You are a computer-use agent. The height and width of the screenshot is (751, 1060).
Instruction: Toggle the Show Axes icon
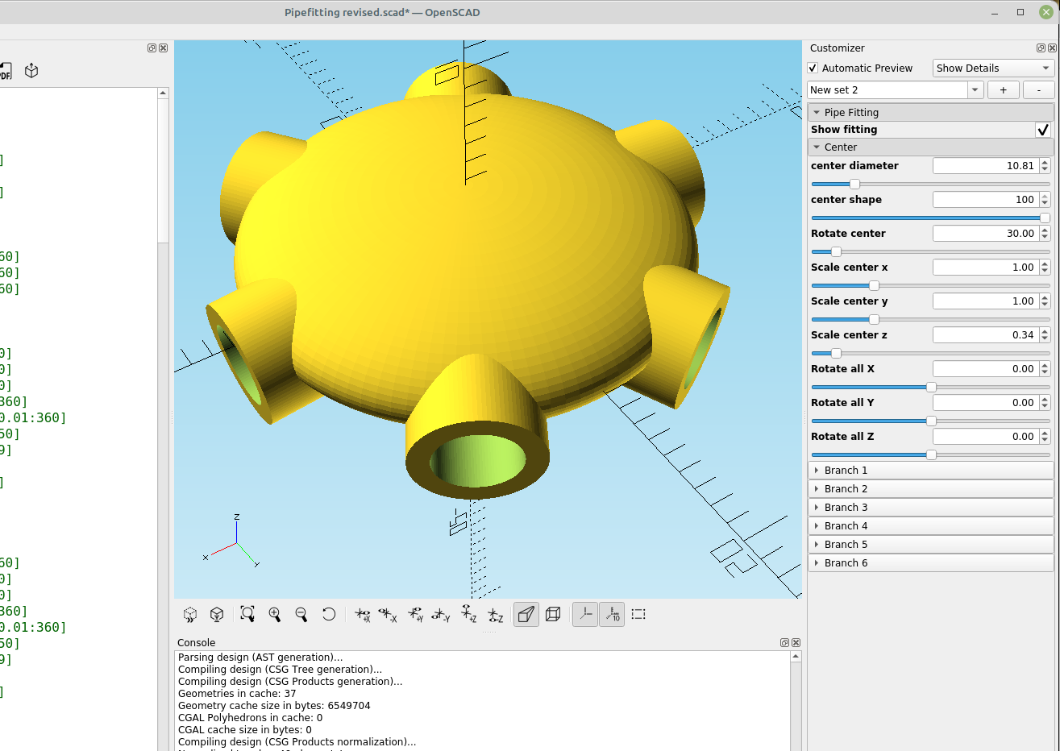pyautogui.click(x=584, y=614)
